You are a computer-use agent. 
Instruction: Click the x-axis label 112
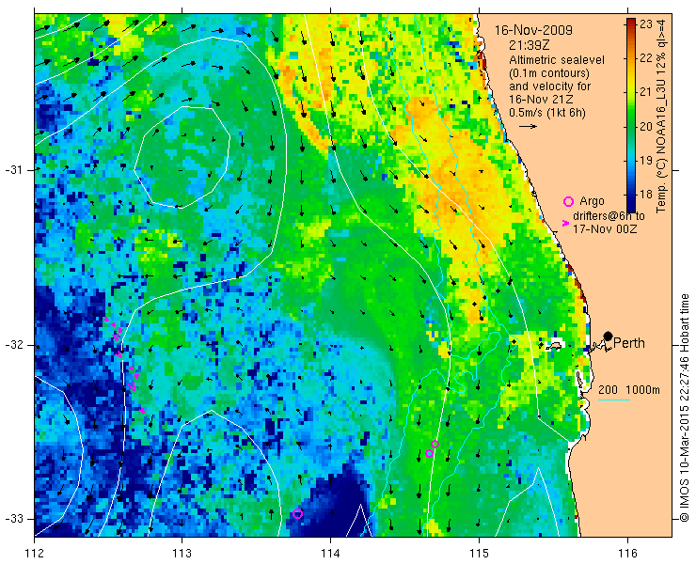point(34,554)
